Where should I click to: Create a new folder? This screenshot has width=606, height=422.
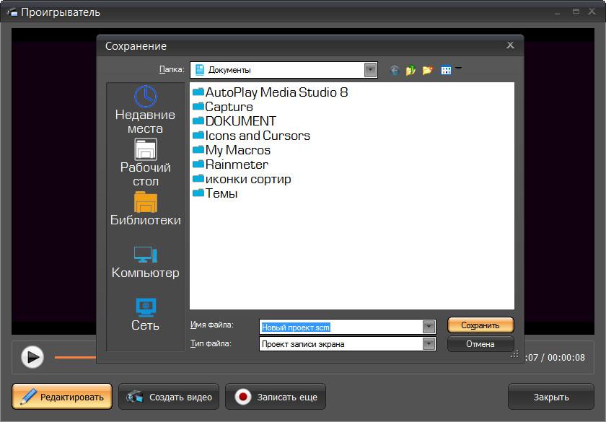coord(427,71)
